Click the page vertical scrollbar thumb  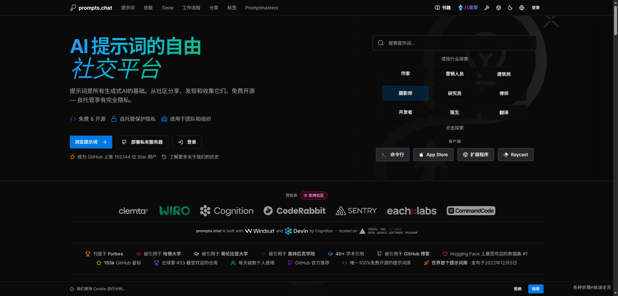point(615,20)
